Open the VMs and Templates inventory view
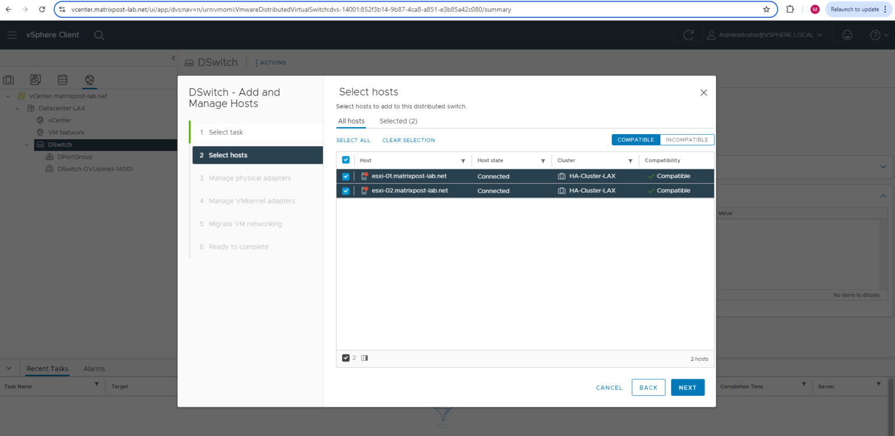Screen dimensions: 895x436 tap(35, 79)
